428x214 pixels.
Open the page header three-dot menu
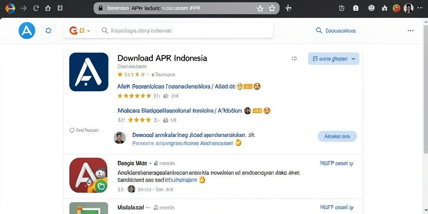pos(410,31)
